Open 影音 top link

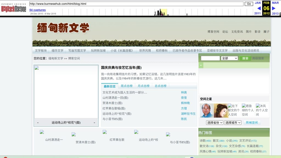257,32
